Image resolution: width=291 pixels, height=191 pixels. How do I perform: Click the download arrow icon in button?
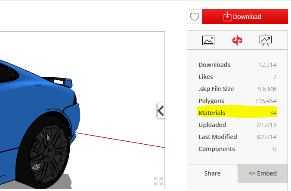point(227,16)
